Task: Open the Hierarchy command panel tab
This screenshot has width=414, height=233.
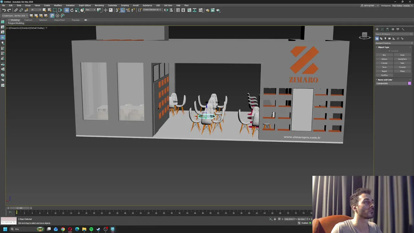Action: click(x=387, y=29)
